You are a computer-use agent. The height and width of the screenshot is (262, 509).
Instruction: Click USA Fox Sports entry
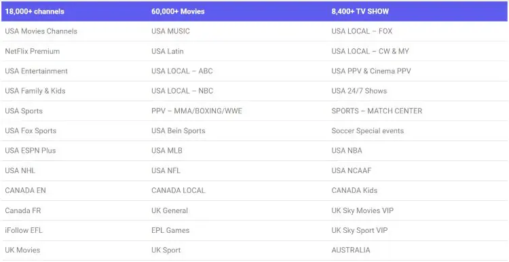31,131
